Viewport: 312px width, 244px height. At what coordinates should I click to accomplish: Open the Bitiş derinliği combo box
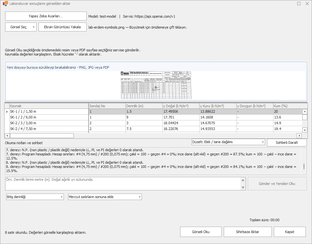click(35, 197)
